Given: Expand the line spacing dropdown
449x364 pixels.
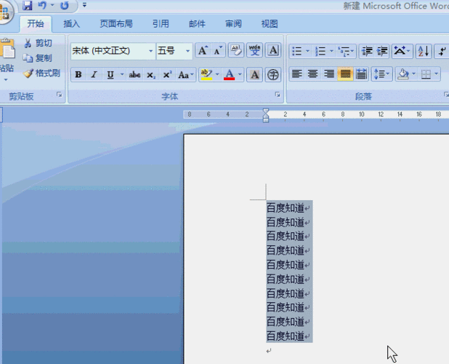Looking at the screenshot, I should tap(388, 74).
